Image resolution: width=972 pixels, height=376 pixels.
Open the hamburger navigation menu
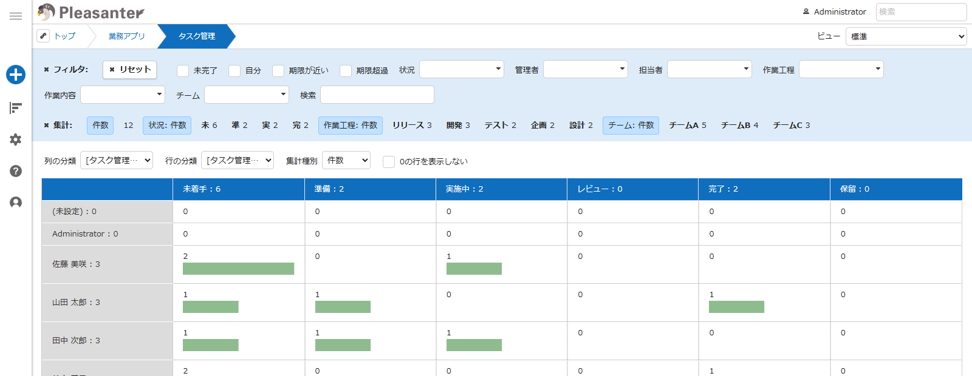(16, 16)
